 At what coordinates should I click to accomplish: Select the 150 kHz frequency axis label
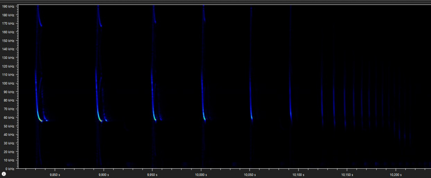[8, 41]
